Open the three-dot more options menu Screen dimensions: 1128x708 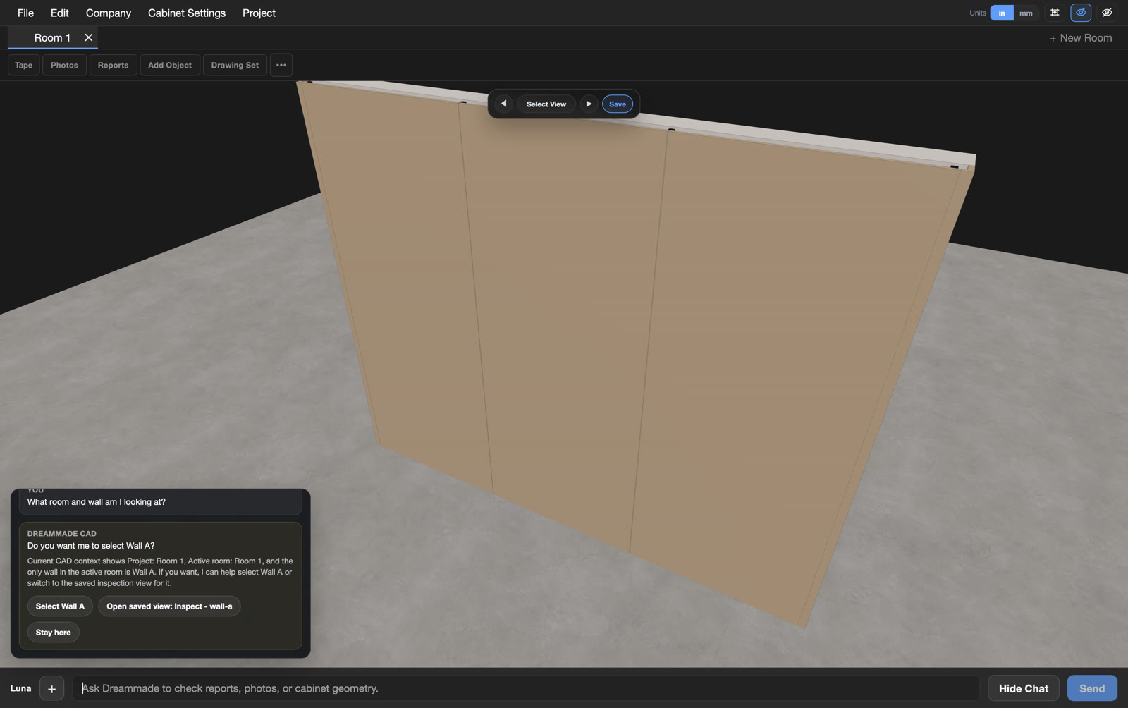[x=281, y=65]
